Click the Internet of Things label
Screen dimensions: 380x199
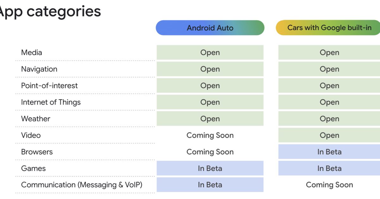click(51, 102)
